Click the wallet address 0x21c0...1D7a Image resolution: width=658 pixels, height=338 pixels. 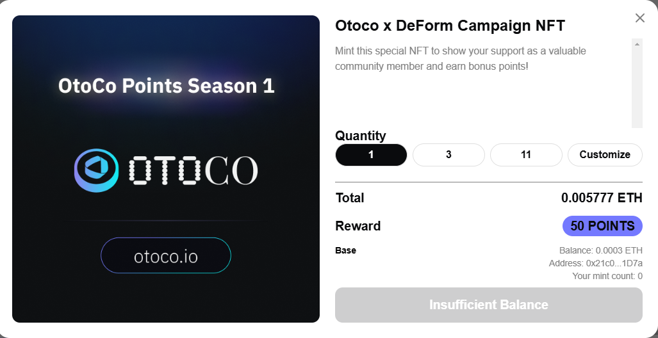[595, 263]
